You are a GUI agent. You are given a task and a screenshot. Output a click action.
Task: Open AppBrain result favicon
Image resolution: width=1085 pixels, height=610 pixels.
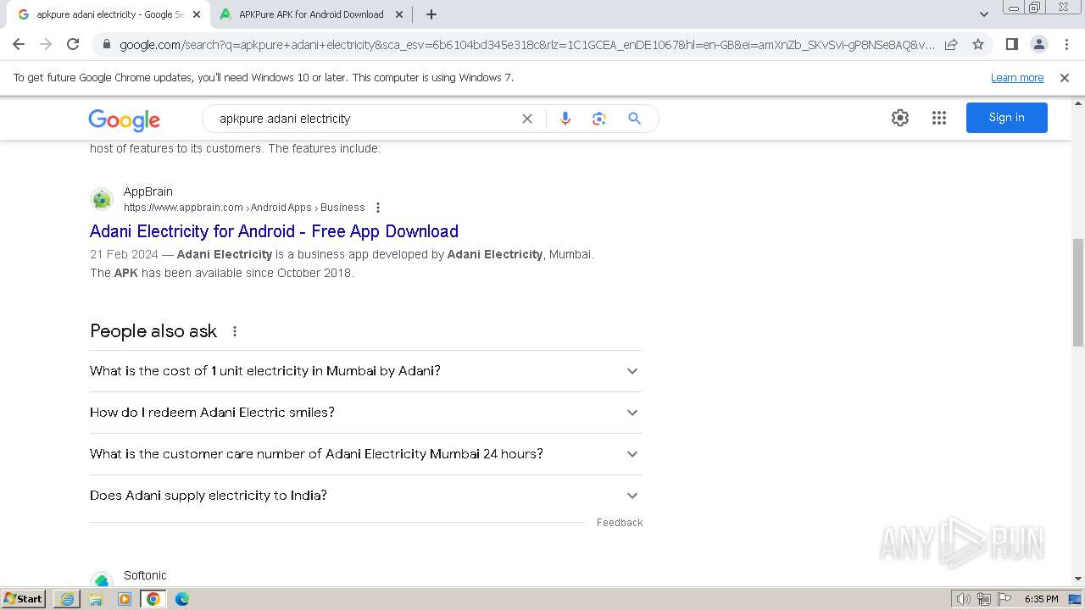click(x=102, y=199)
